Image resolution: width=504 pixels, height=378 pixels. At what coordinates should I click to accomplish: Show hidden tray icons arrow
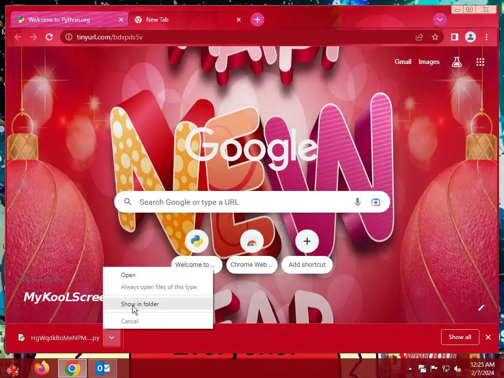[x=410, y=369]
